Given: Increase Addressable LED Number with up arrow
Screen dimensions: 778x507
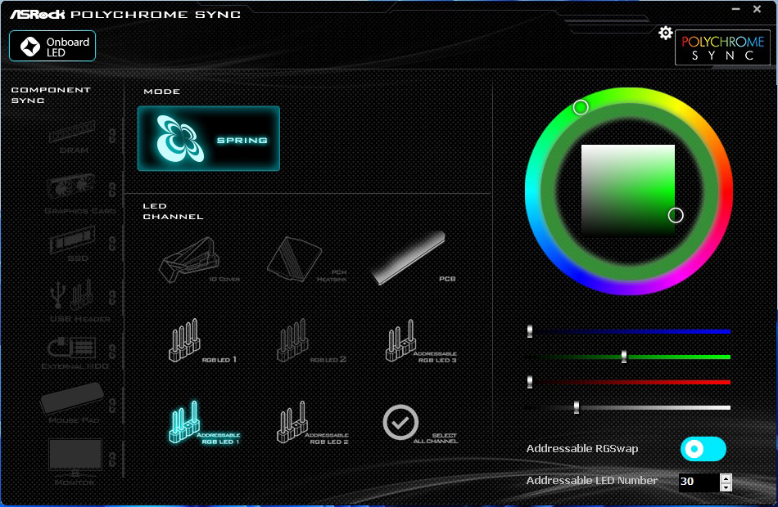Looking at the screenshot, I should [x=726, y=478].
